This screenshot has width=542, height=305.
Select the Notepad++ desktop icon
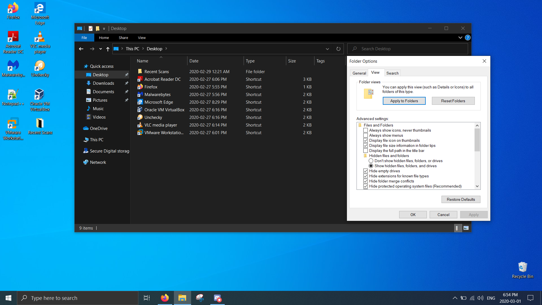13,98
